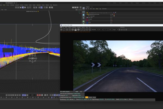Select the Text spline tool icon
This screenshot has width=163, height=109.
[84, 18]
